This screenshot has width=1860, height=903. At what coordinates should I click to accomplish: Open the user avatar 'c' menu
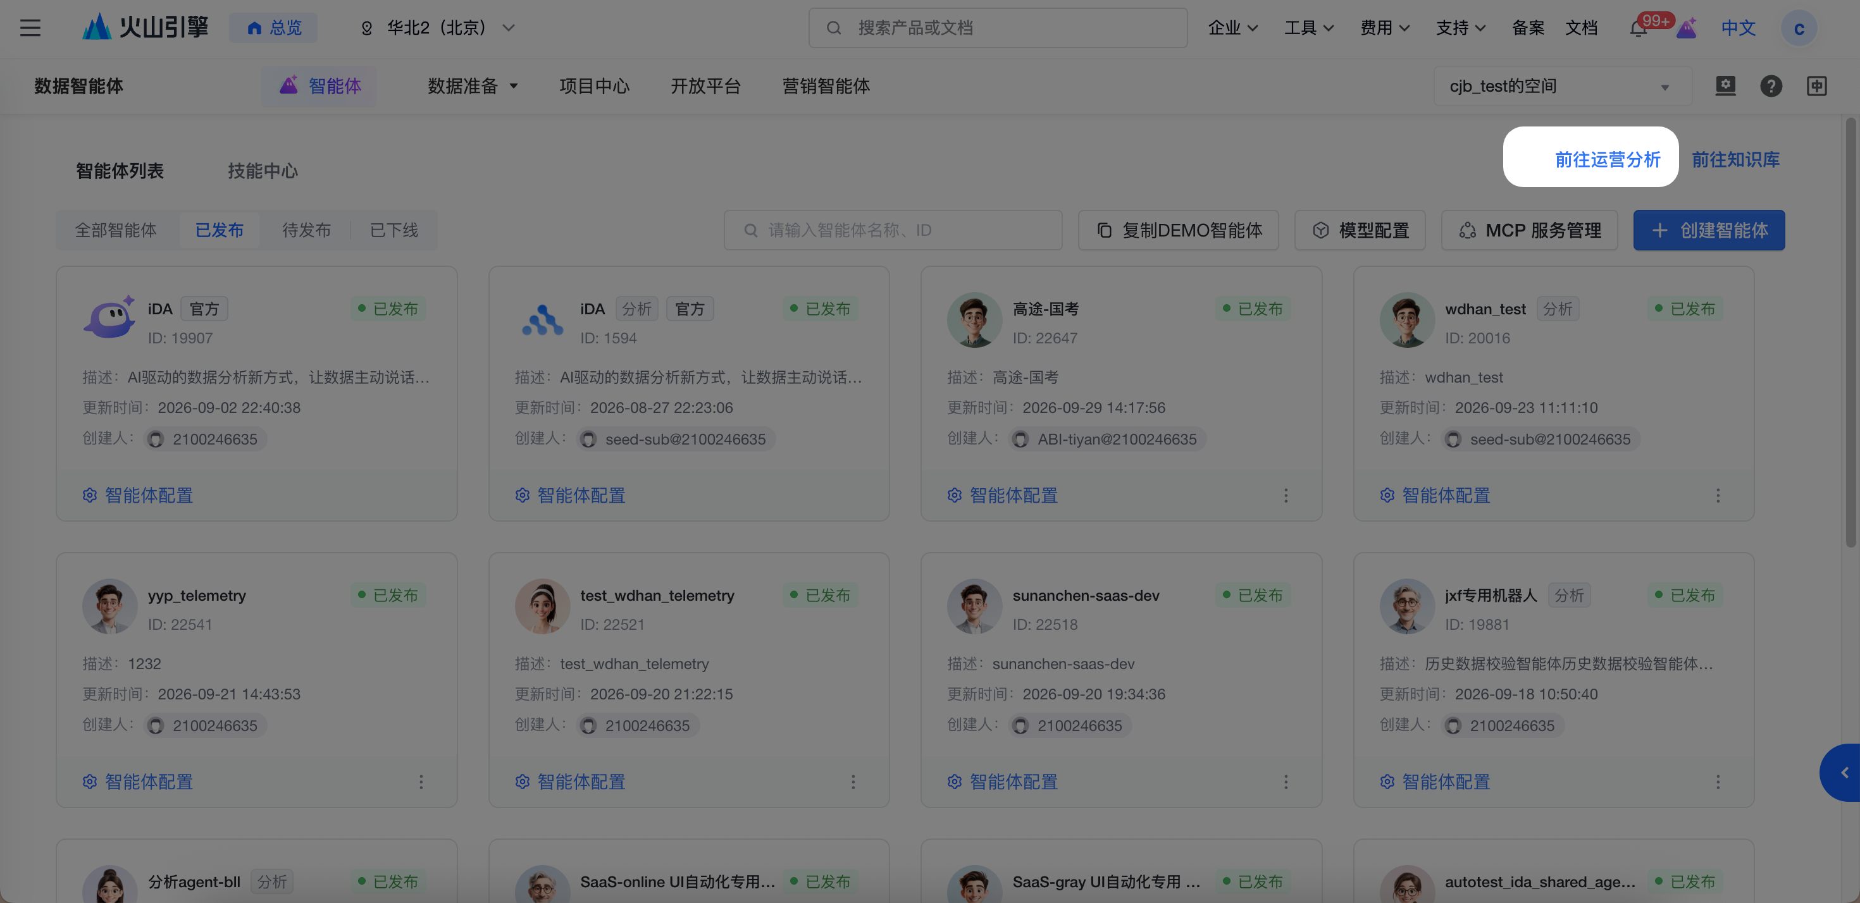click(x=1799, y=28)
